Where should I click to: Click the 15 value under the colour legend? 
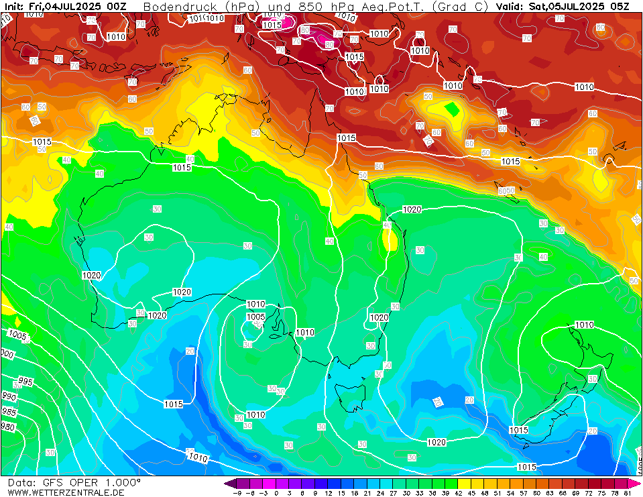tap(341, 493)
